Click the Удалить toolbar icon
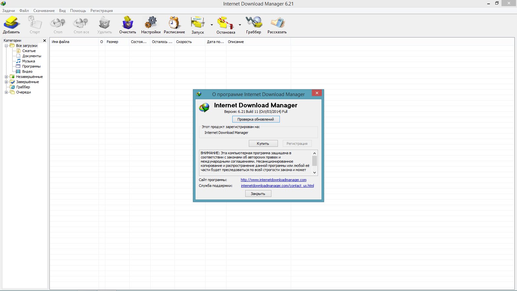517x291 pixels. click(x=104, y=23)
